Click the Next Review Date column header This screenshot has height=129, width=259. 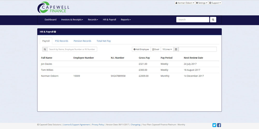pos(193,58)
